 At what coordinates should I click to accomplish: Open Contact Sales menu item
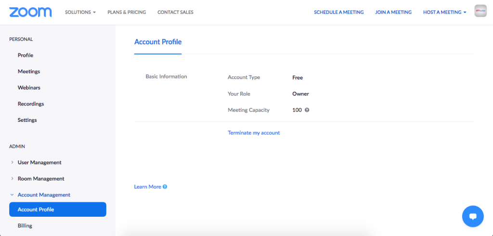tap(175, 12)
